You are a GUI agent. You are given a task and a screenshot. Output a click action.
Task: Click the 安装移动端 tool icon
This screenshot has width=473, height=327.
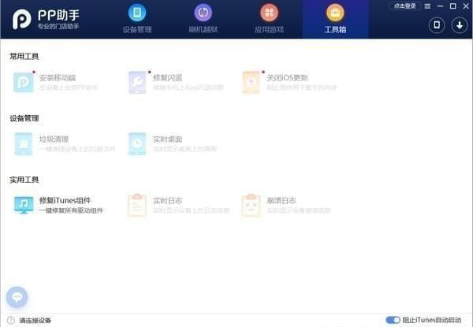pyautogui.click(x=24, y=82)
